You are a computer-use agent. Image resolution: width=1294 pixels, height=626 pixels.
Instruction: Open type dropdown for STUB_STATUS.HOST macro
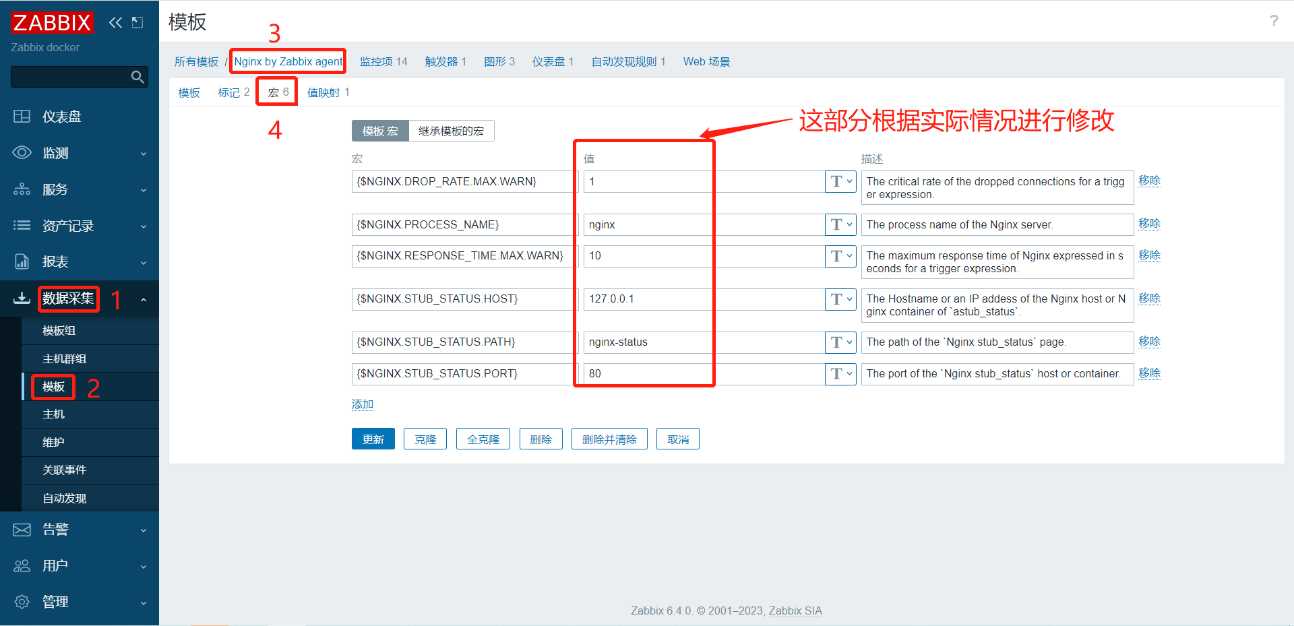click(x=840, y=299)
